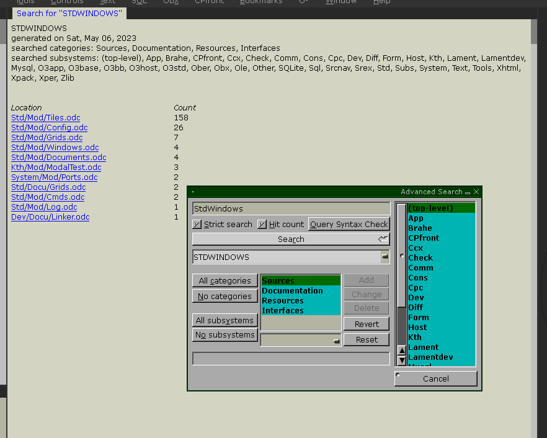Click the All categories button
Viewport: 547px width, 438px height.
225,281
